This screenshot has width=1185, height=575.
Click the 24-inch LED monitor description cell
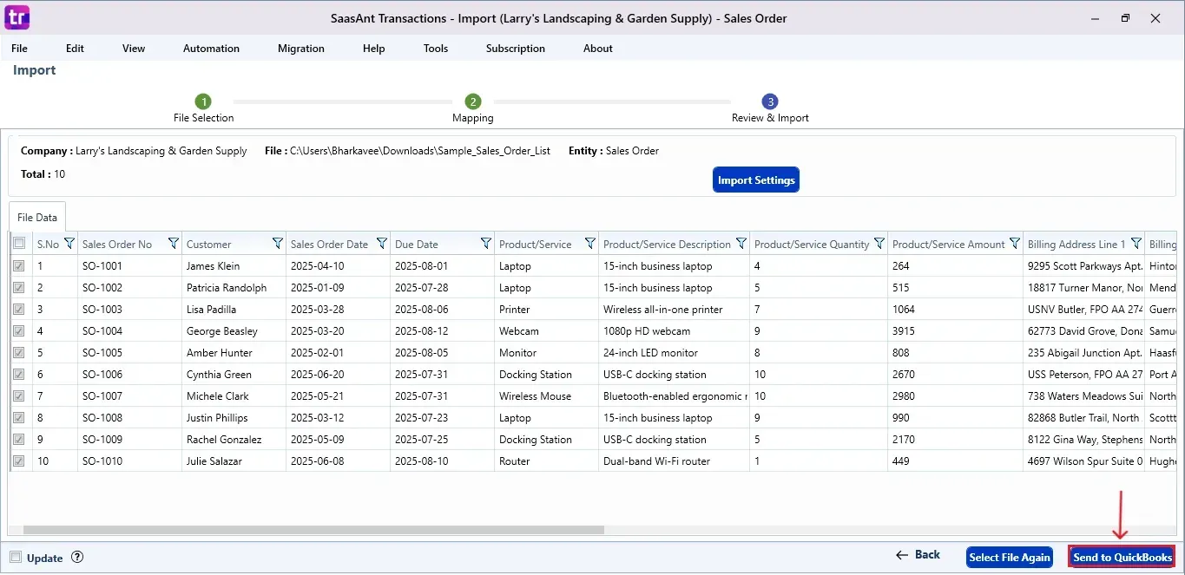(x=674, y=353)
